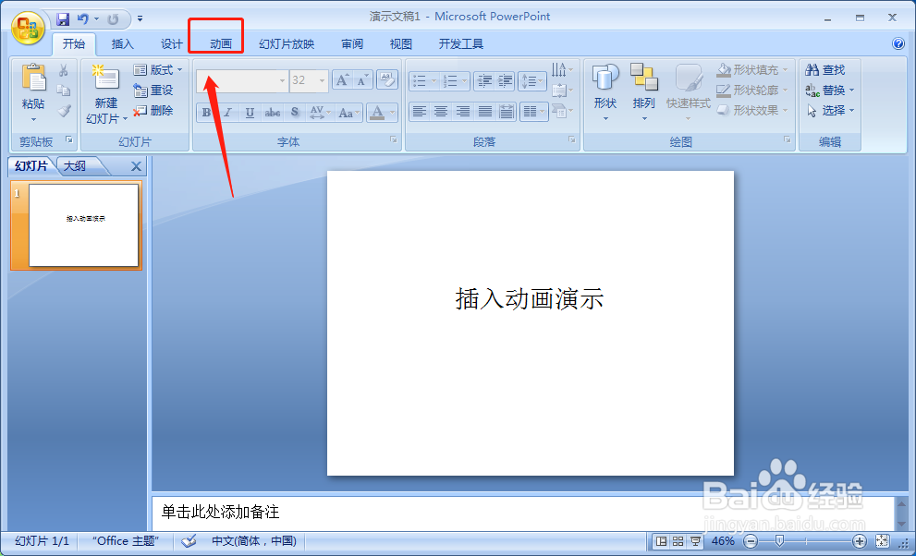Open 形状 shapes gallery
916x556 pixels.
point(605,92)
